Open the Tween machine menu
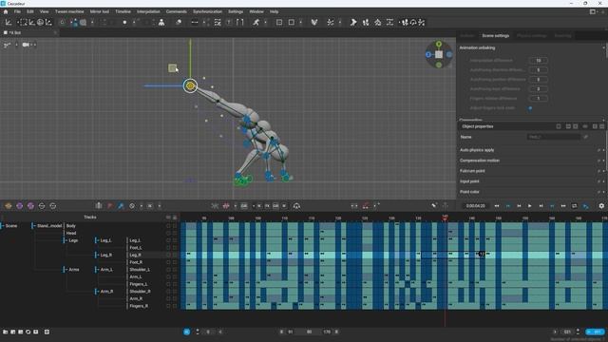 tap(69, 11)
